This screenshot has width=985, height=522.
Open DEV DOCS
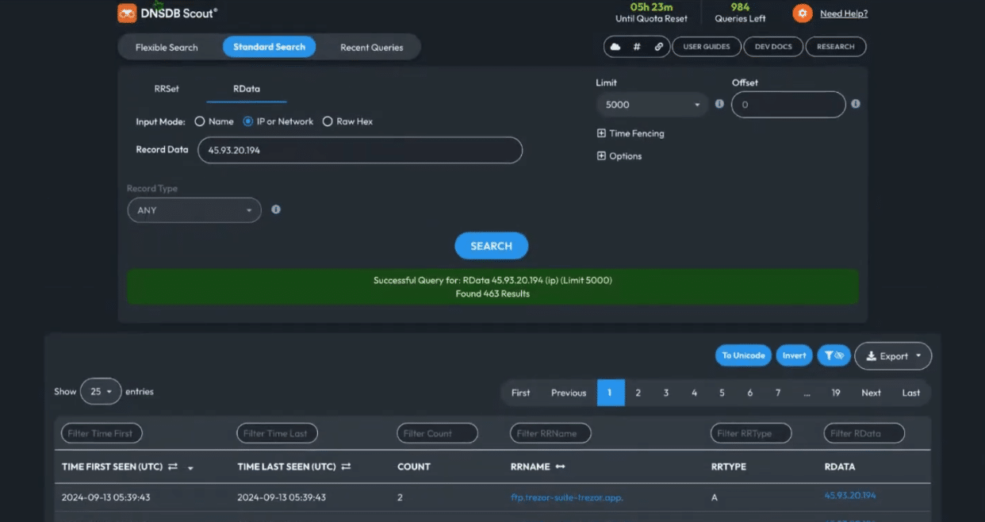(773, 47)
